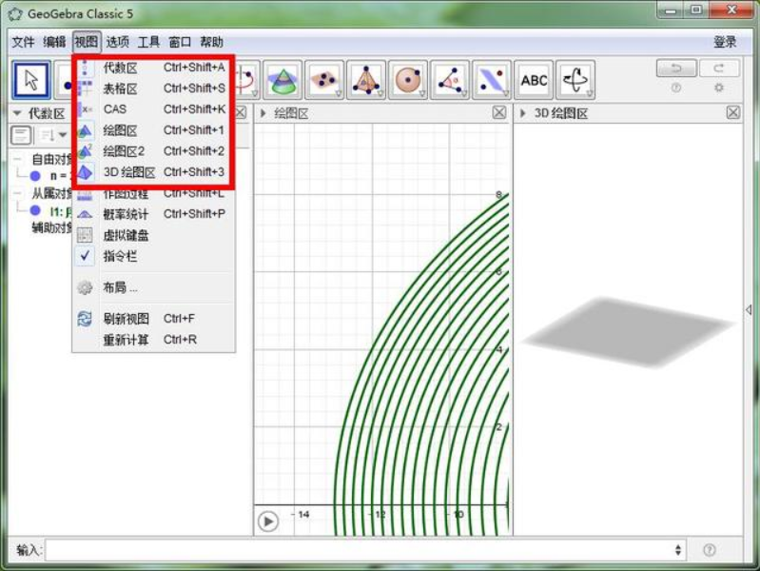Open the algebra sort order dropdown
Screen dimensions: 760x571
tap(53, 135)
